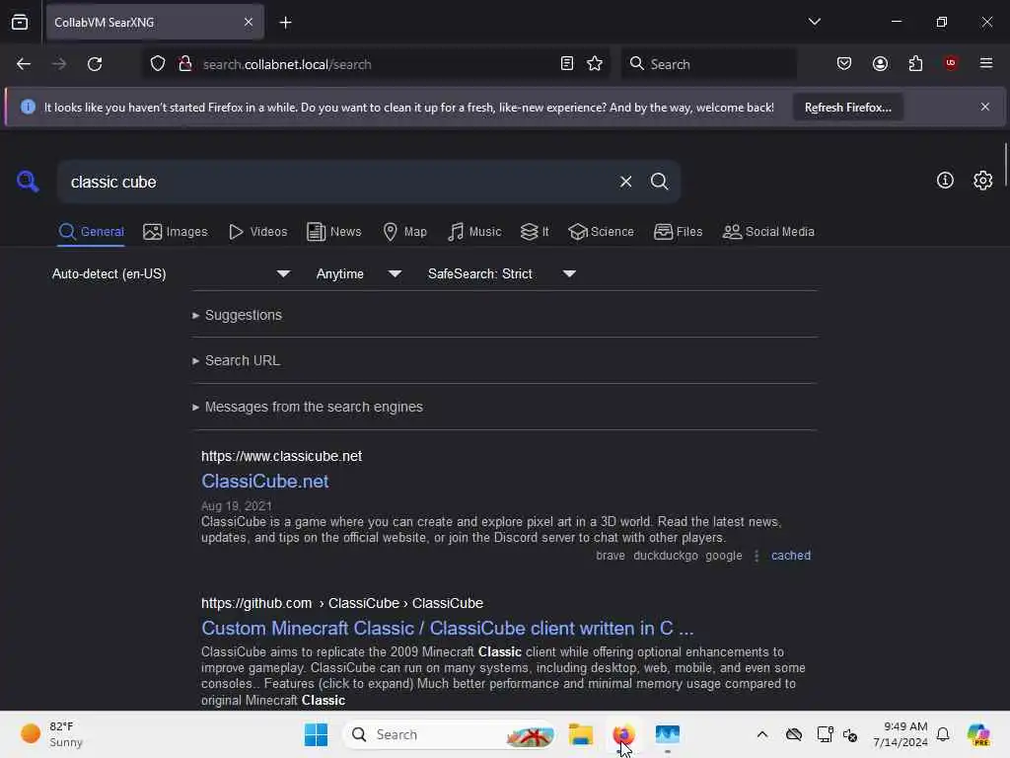Switch to the It tab
This screenshot has height=758, width=1010.
click(x=535, y=231)
